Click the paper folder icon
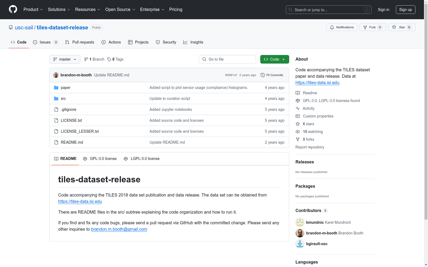Image resolution: width=428 pixels, height=267 pixels. pos(56,88)
